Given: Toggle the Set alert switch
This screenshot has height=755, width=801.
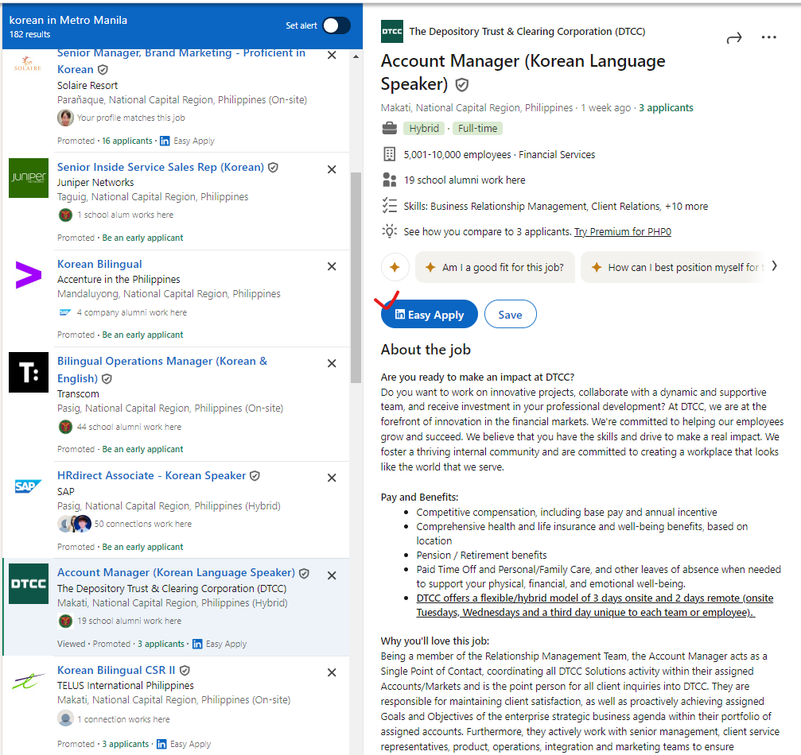Looking at the screenshot, I should pos(336,25).
